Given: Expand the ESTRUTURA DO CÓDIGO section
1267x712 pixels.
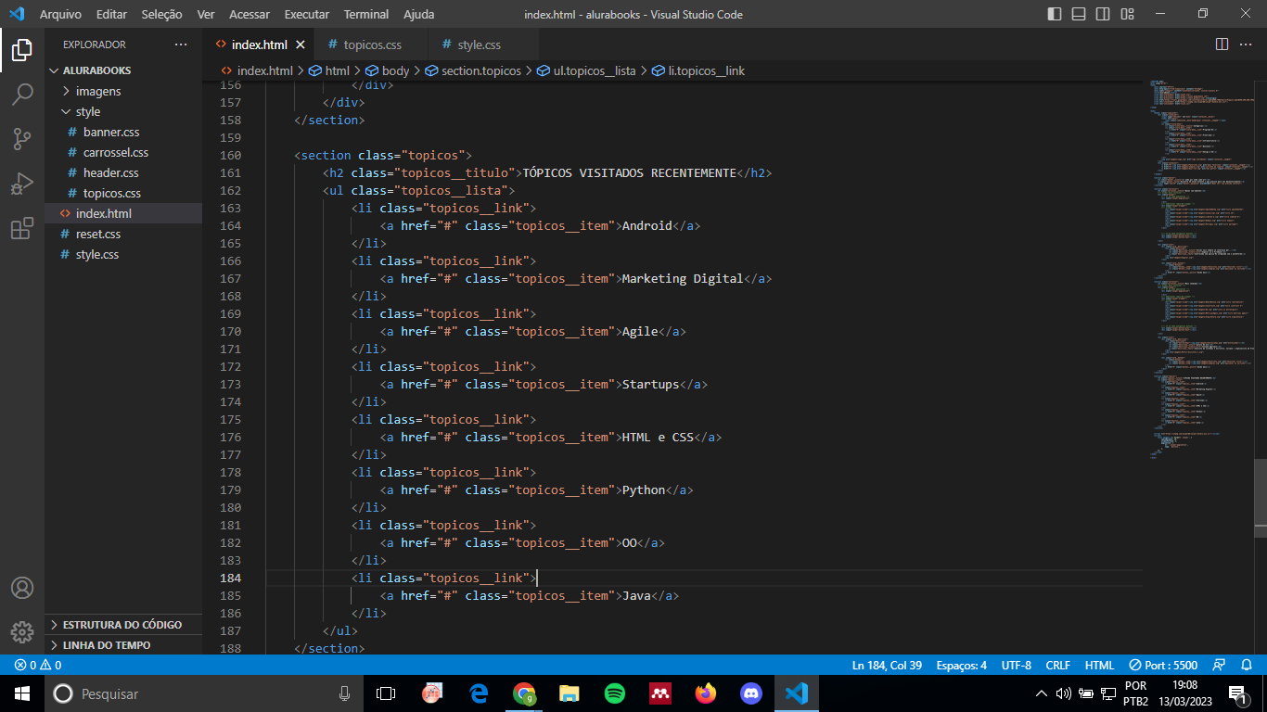Looking at the screenshot, I should [x=123, y=625].
